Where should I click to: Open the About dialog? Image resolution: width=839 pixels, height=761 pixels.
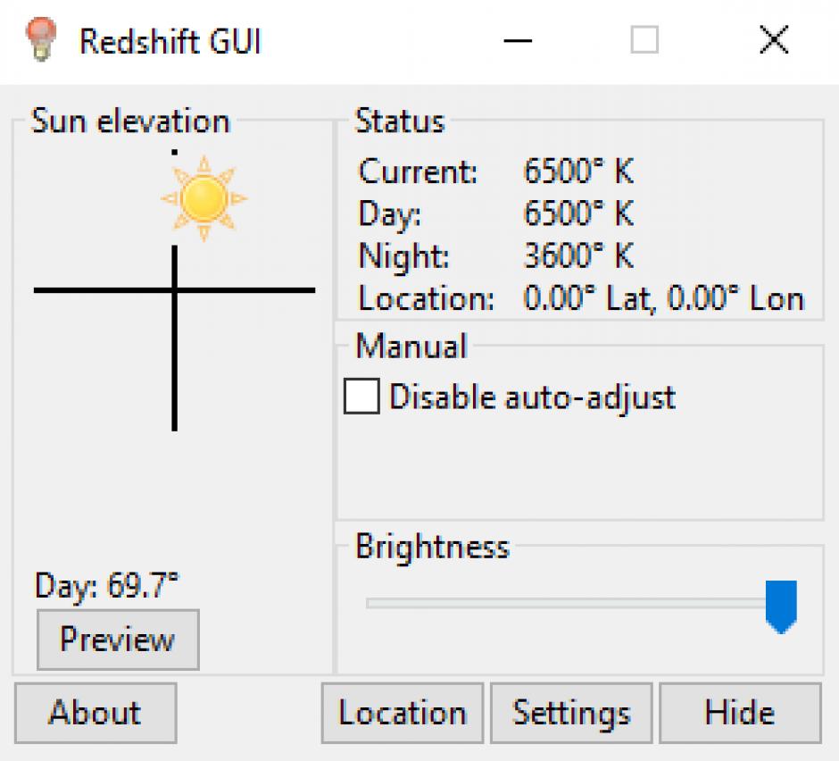pyautogui.click(x=96, y=713)
